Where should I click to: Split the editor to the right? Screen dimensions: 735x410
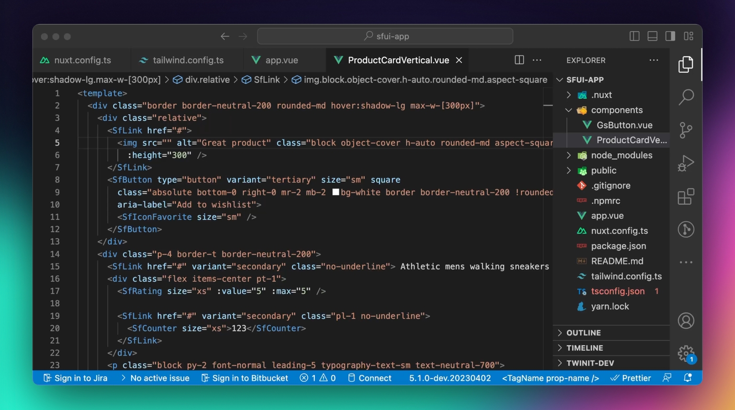tap(519, 60)
